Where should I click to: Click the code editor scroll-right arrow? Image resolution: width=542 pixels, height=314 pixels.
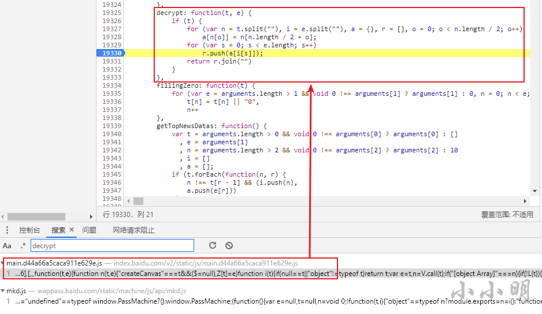[x=525, y=201]
